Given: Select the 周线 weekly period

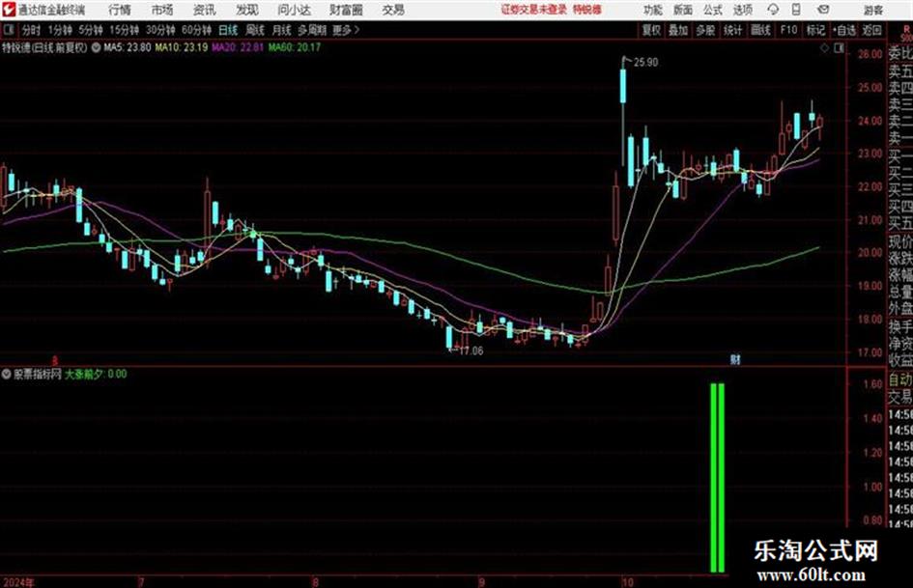Looking at the screenshot, I should [x=255, y=30].
